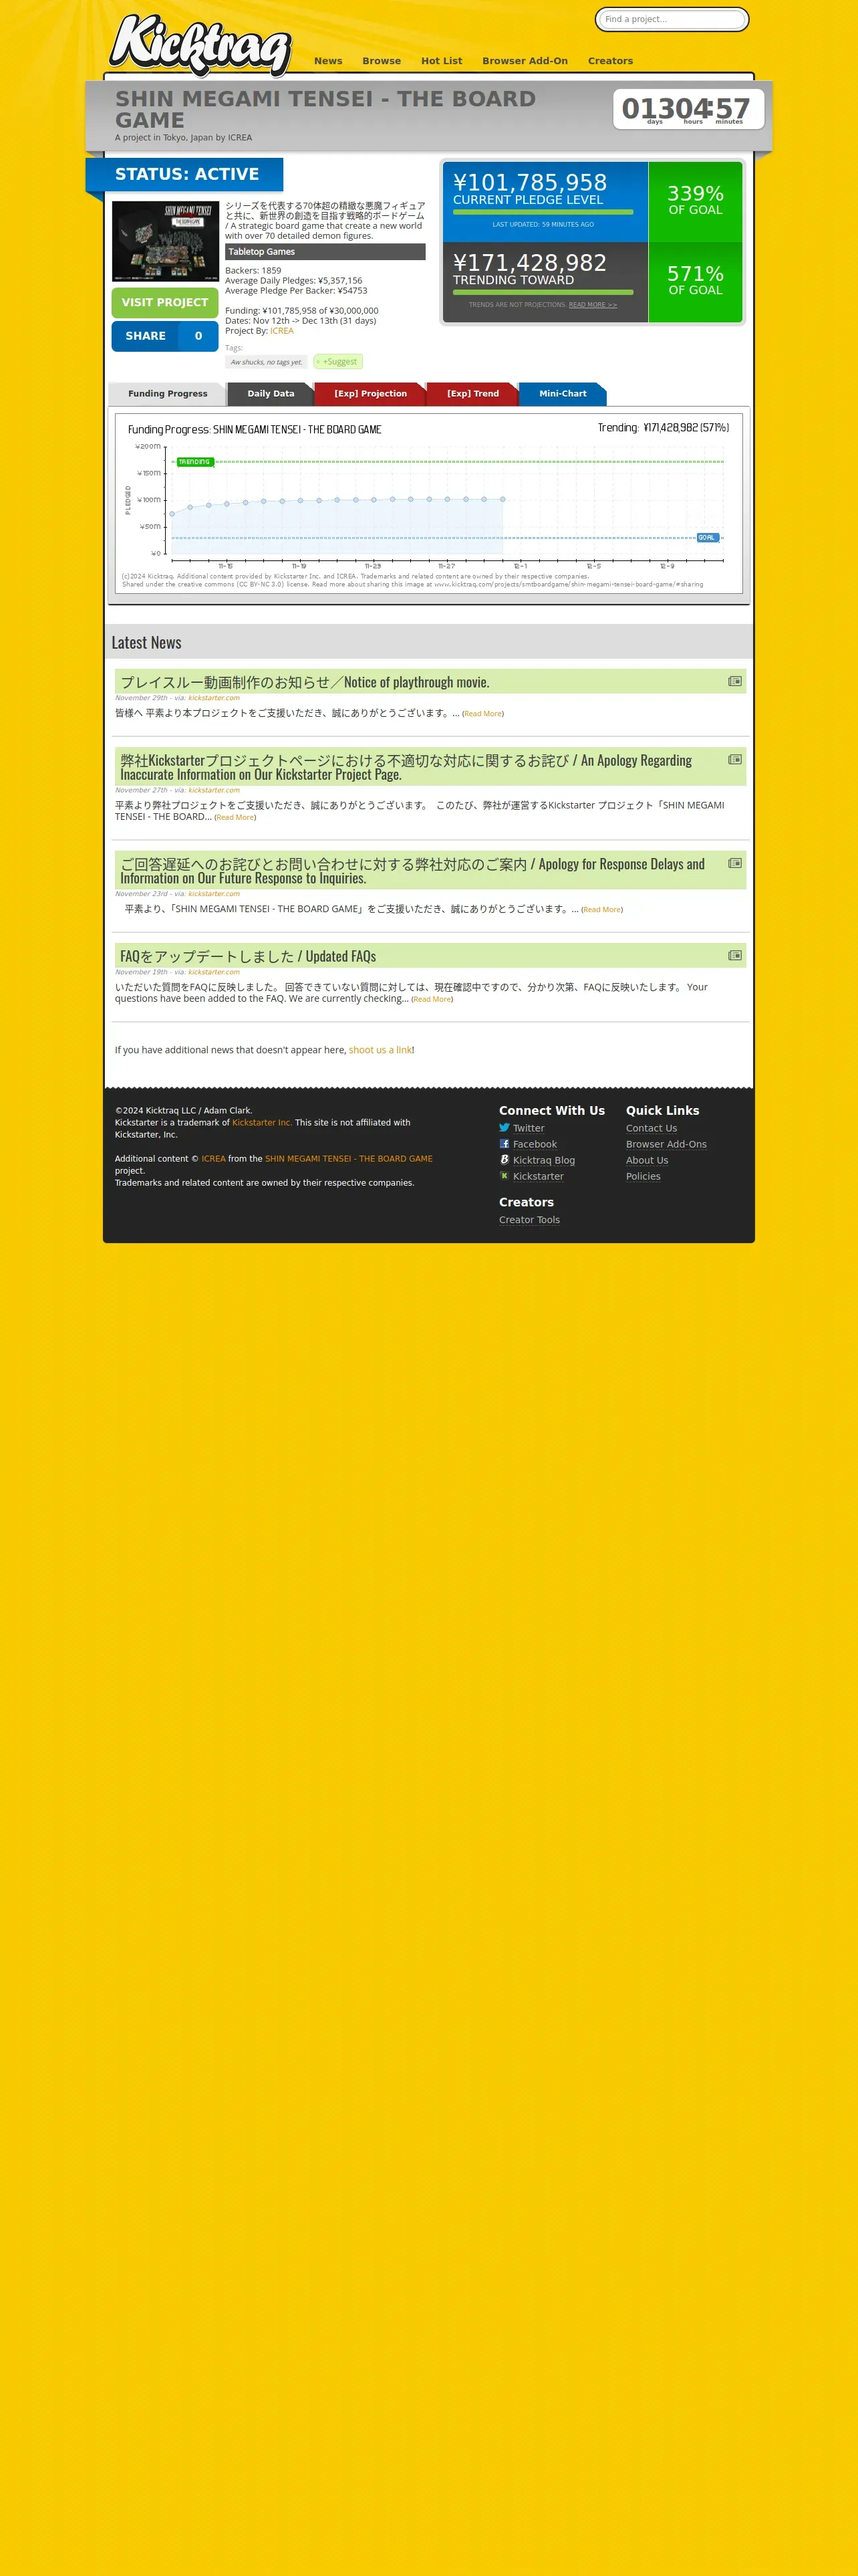Switch to the Daily Data tab

[271, 394]
